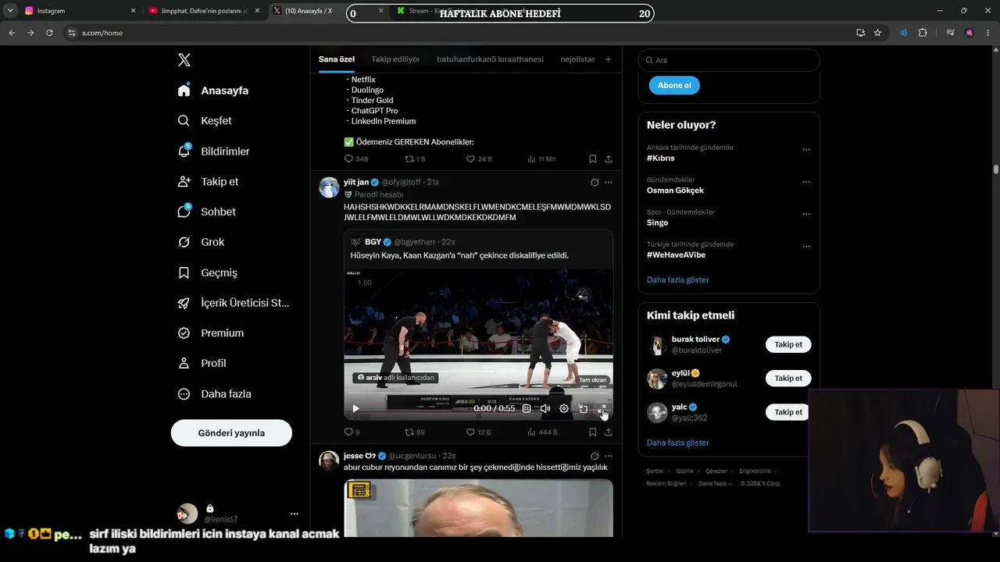The width and height of the screenshot is (1000, 562).
Task: Open account menu dots next to @ironicl7
Action: 295,514
